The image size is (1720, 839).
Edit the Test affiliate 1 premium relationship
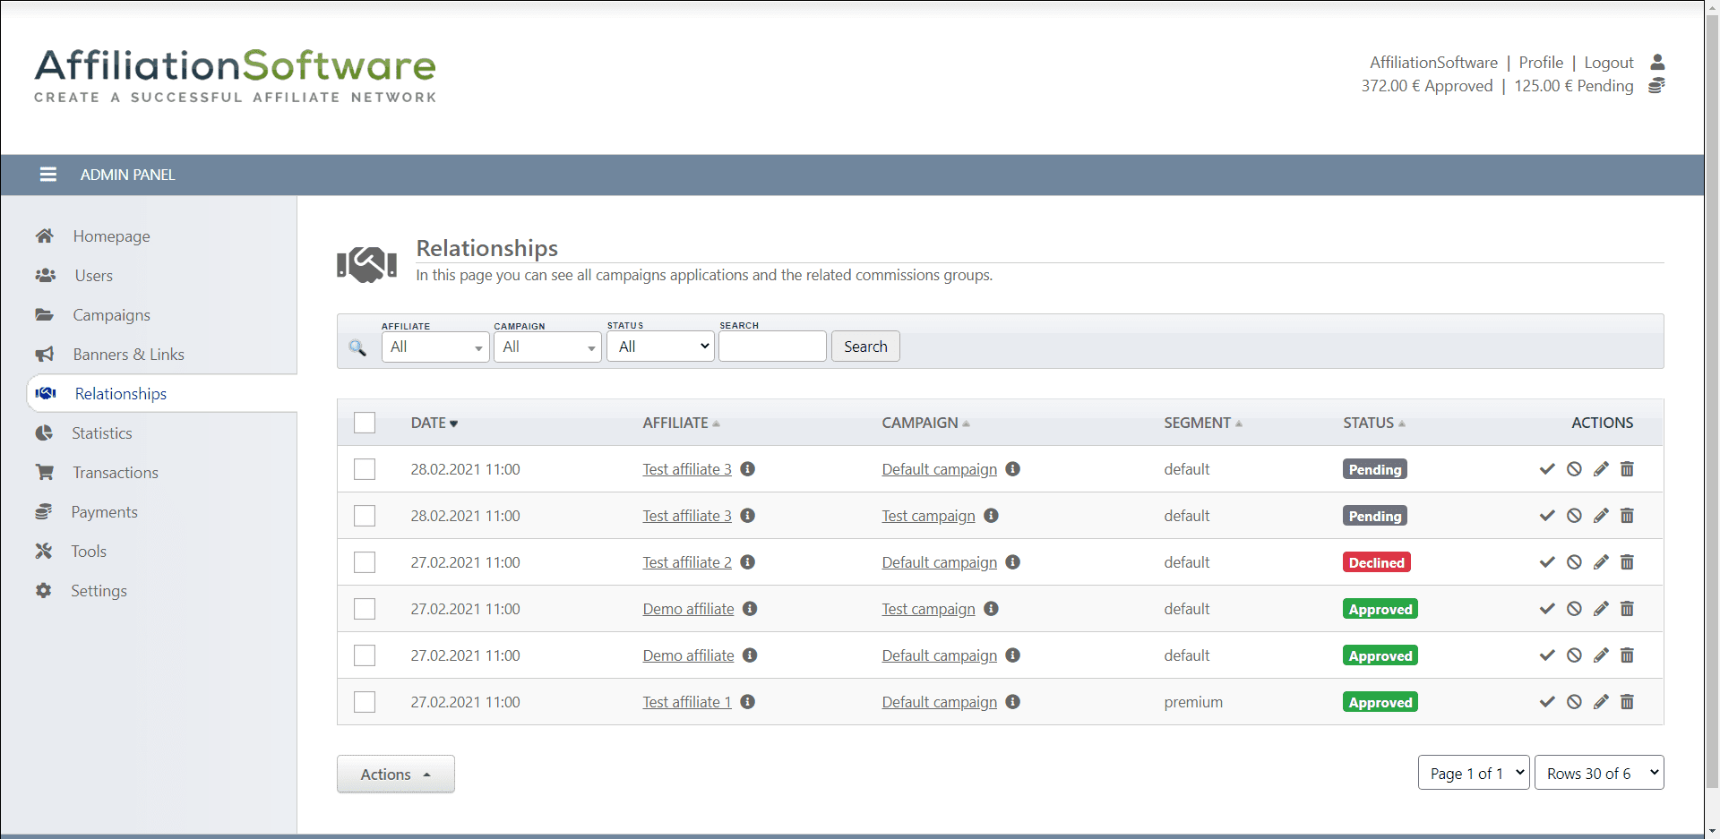(1601, 702)
